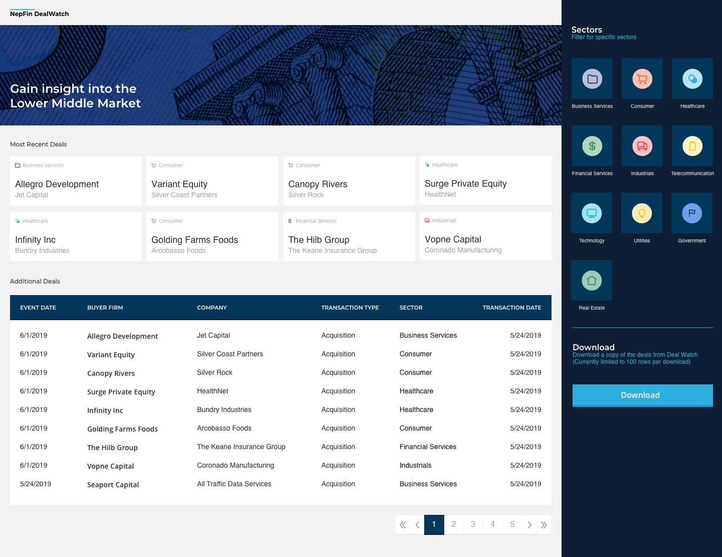Image resolution: width=722 pixels, height=557 pixels.
Task: Open the Allegro Development deal card
Action: (76, 181)
